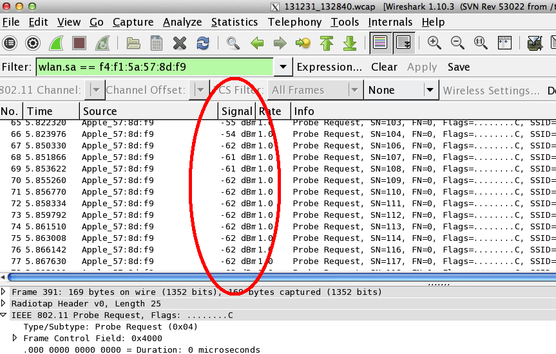Screen dimensions: 556x354
Task: Sort packets by Time column header
Action: click(51, 111)
